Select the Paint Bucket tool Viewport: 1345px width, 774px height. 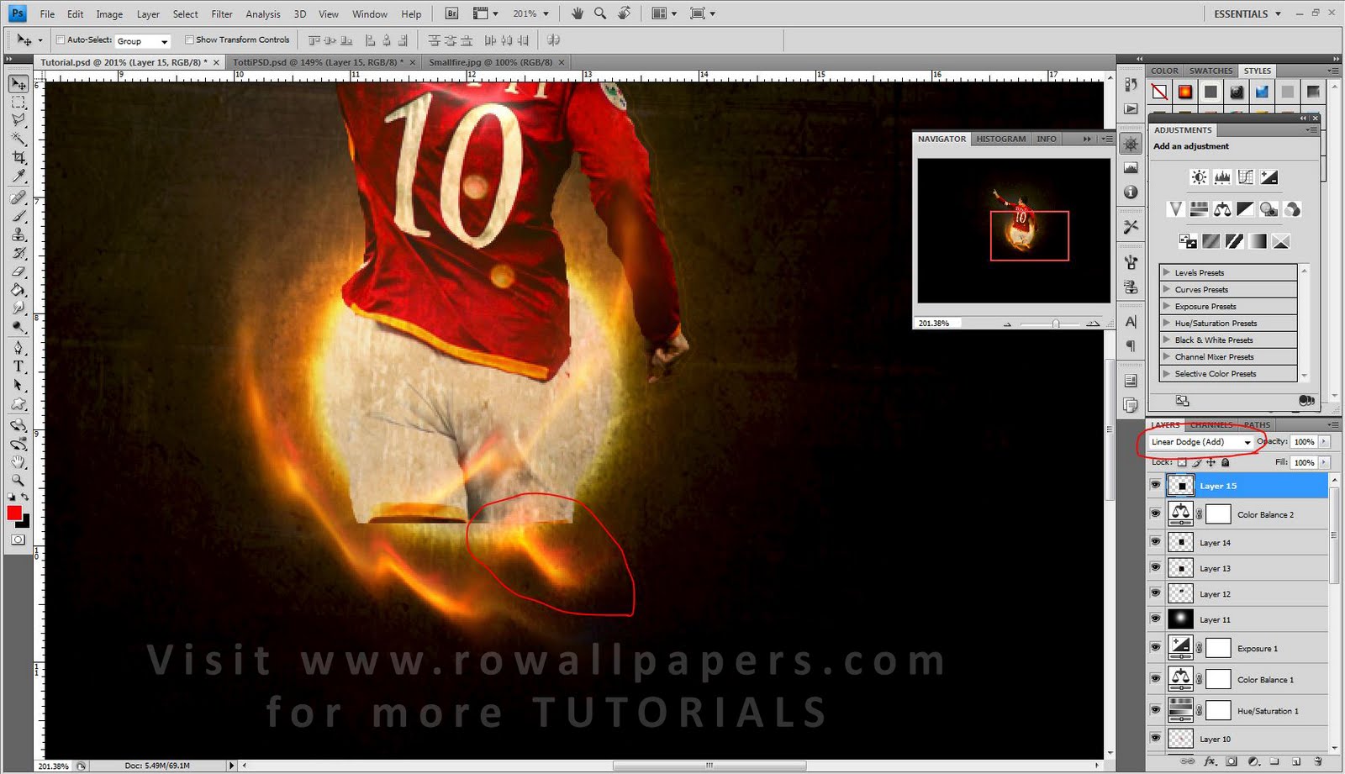pyautogui.click(x=18, y=290)
